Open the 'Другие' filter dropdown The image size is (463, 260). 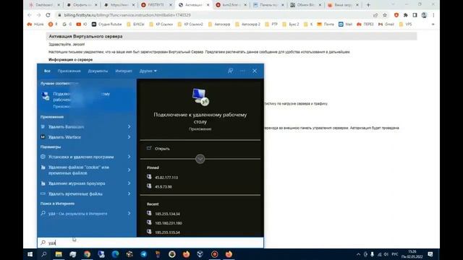point(148,71)
